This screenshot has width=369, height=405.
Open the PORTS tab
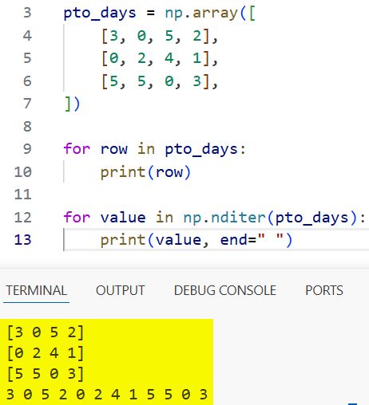(x=324, y=290)
